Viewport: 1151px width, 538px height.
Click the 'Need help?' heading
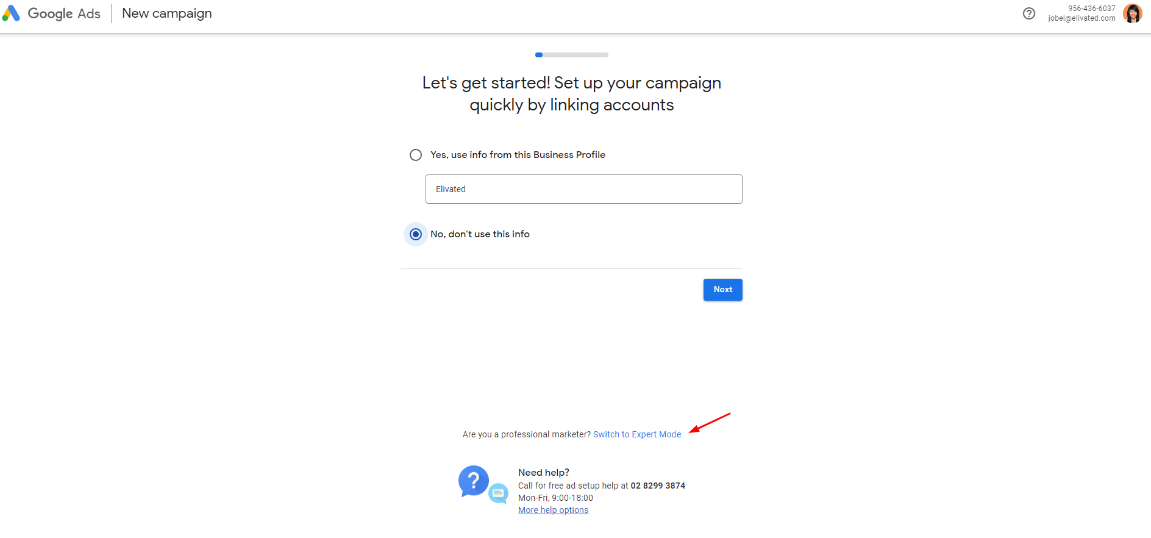544,473
